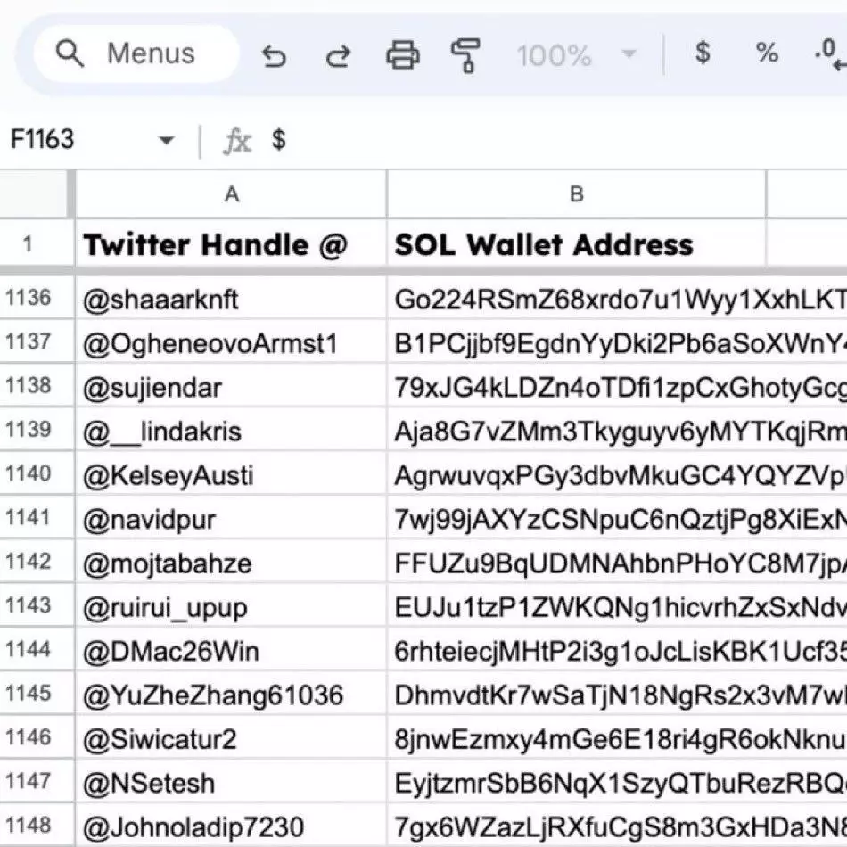Expand the name box dropdown arrow
Image resolution: width=847 pixels, height=847 pixels.
tap(166, 141)
